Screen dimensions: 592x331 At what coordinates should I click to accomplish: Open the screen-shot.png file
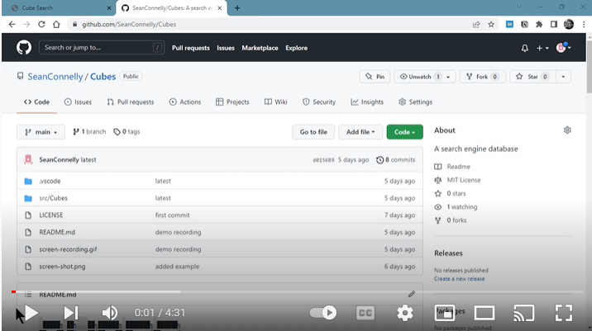point(62,266)
